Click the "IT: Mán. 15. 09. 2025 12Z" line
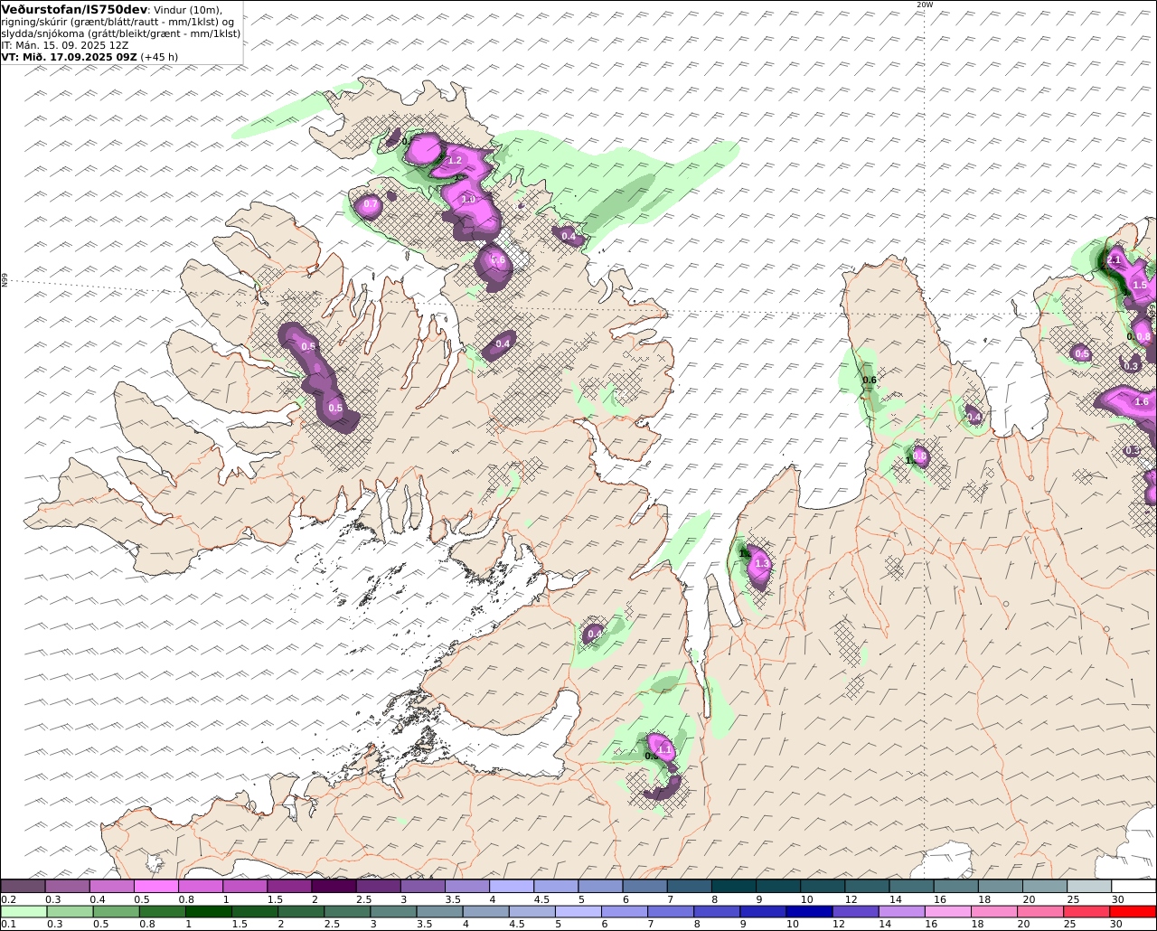 (64, 44)
